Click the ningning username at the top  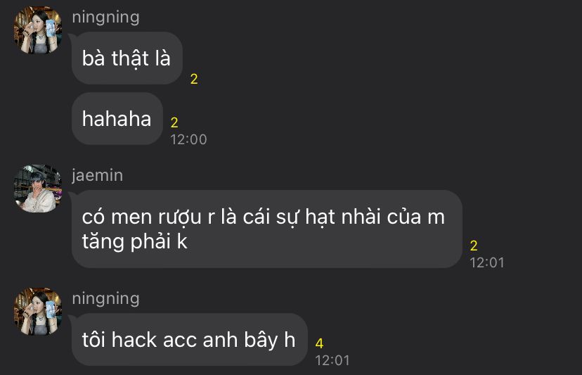tap(105, 17)
